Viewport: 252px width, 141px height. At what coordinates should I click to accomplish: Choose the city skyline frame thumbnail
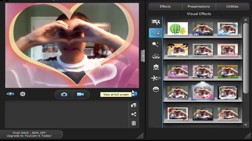(203, 29)
